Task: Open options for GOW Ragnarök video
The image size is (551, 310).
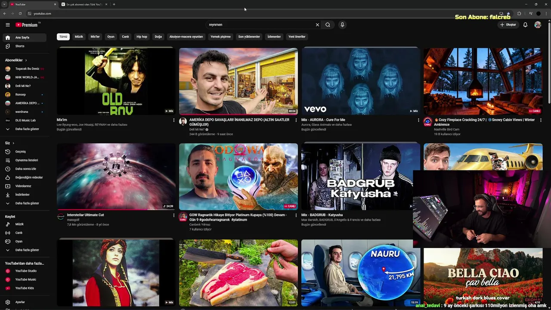Action: [296, 215]
